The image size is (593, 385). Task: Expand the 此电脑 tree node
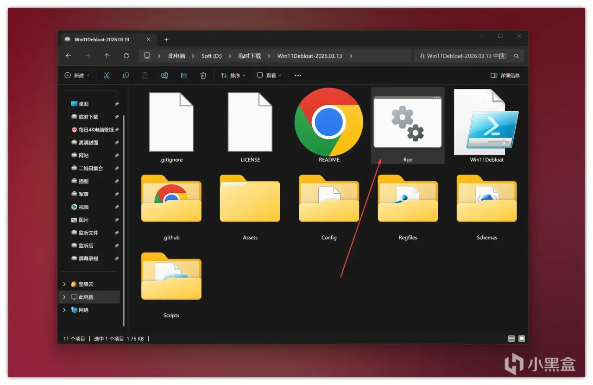(x=64, y=297)
